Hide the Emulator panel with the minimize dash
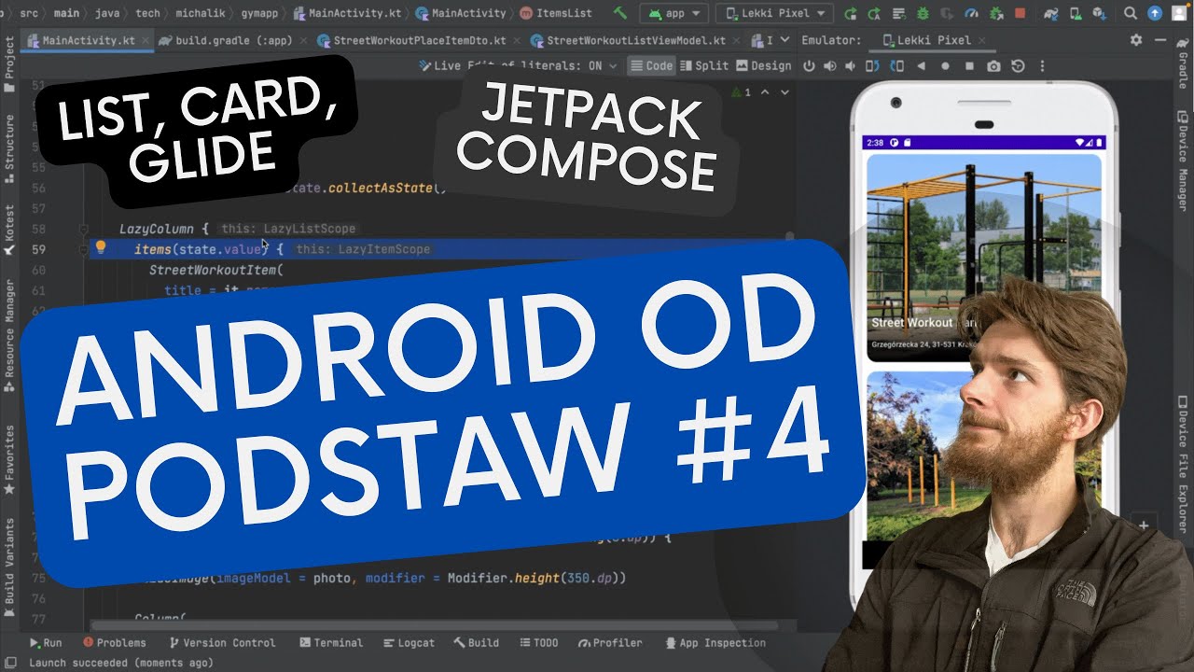 (x=1162, y=40)
